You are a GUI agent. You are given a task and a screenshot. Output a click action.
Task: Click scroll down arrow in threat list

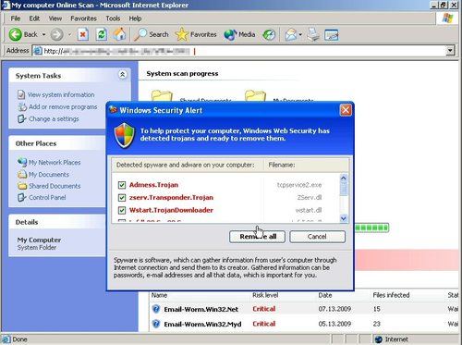[x=344, y=218]
